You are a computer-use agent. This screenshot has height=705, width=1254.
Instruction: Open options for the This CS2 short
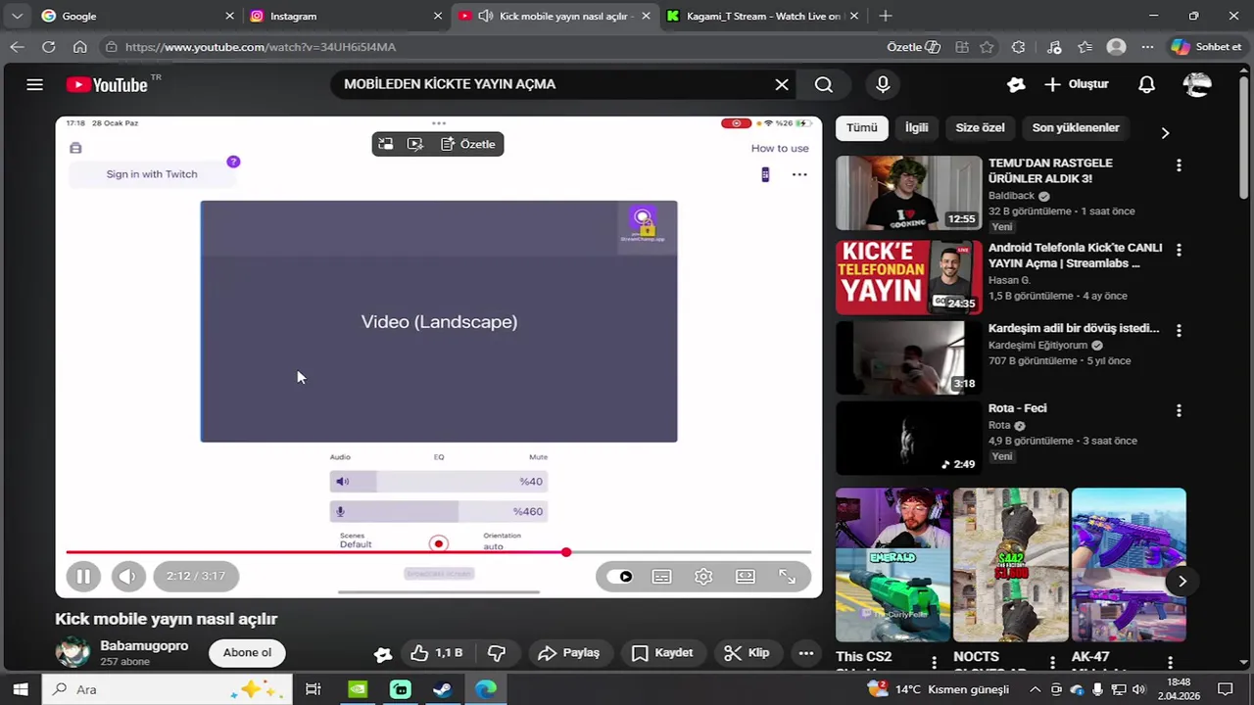point(934,663)
